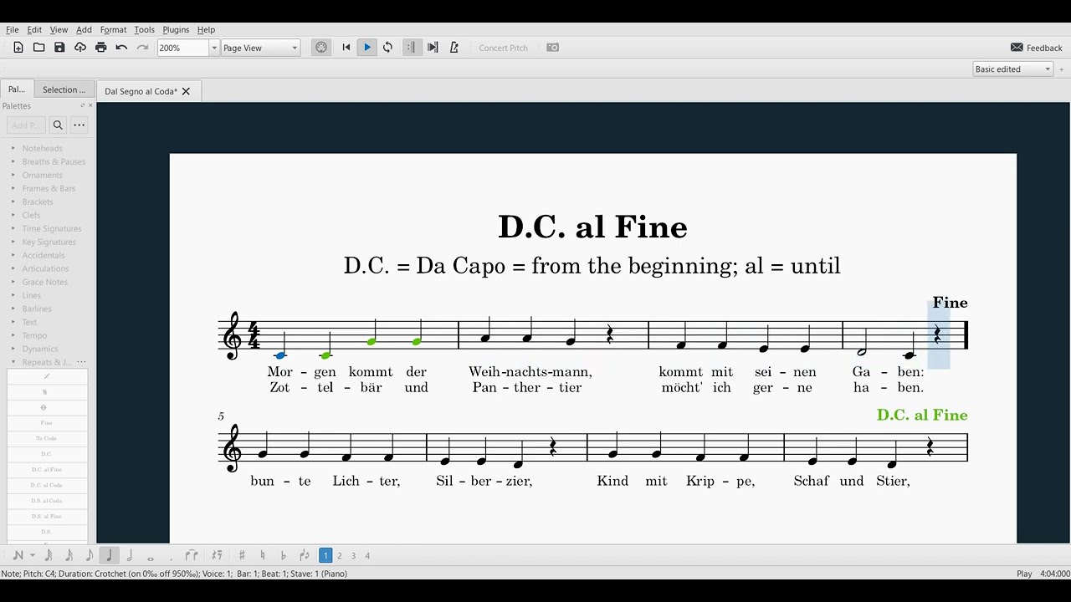Open note input mode dropdown arrow
Screen dimensions: 1071x602
coord(33,555)
